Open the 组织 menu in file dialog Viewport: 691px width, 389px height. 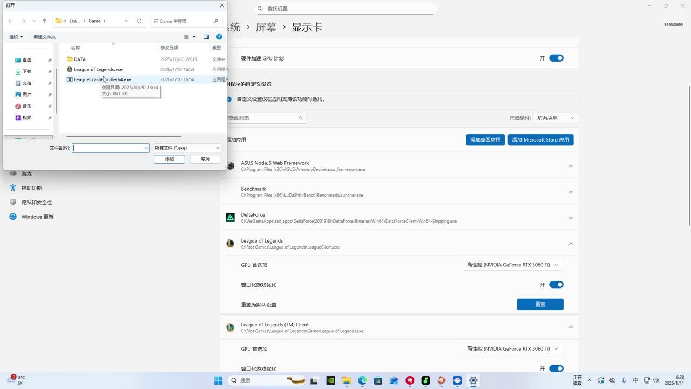(16, 37)
